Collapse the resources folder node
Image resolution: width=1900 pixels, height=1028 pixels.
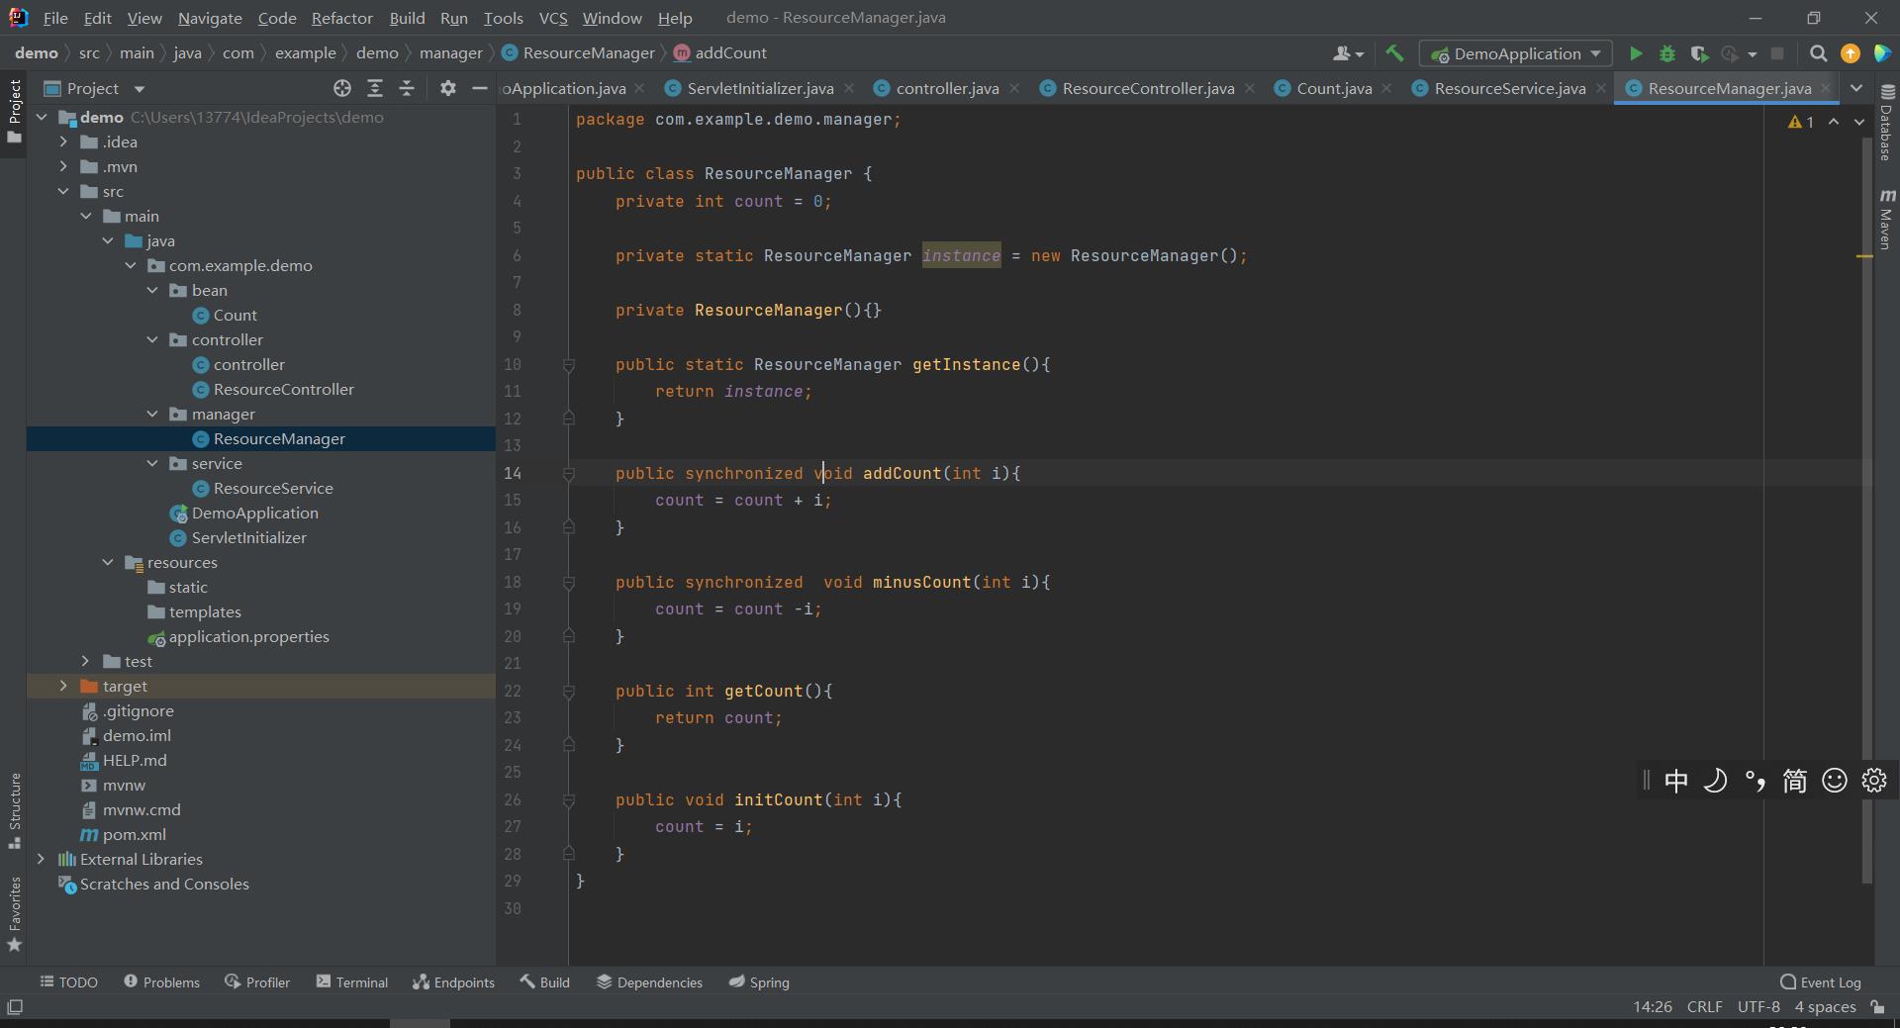point(108,562)
